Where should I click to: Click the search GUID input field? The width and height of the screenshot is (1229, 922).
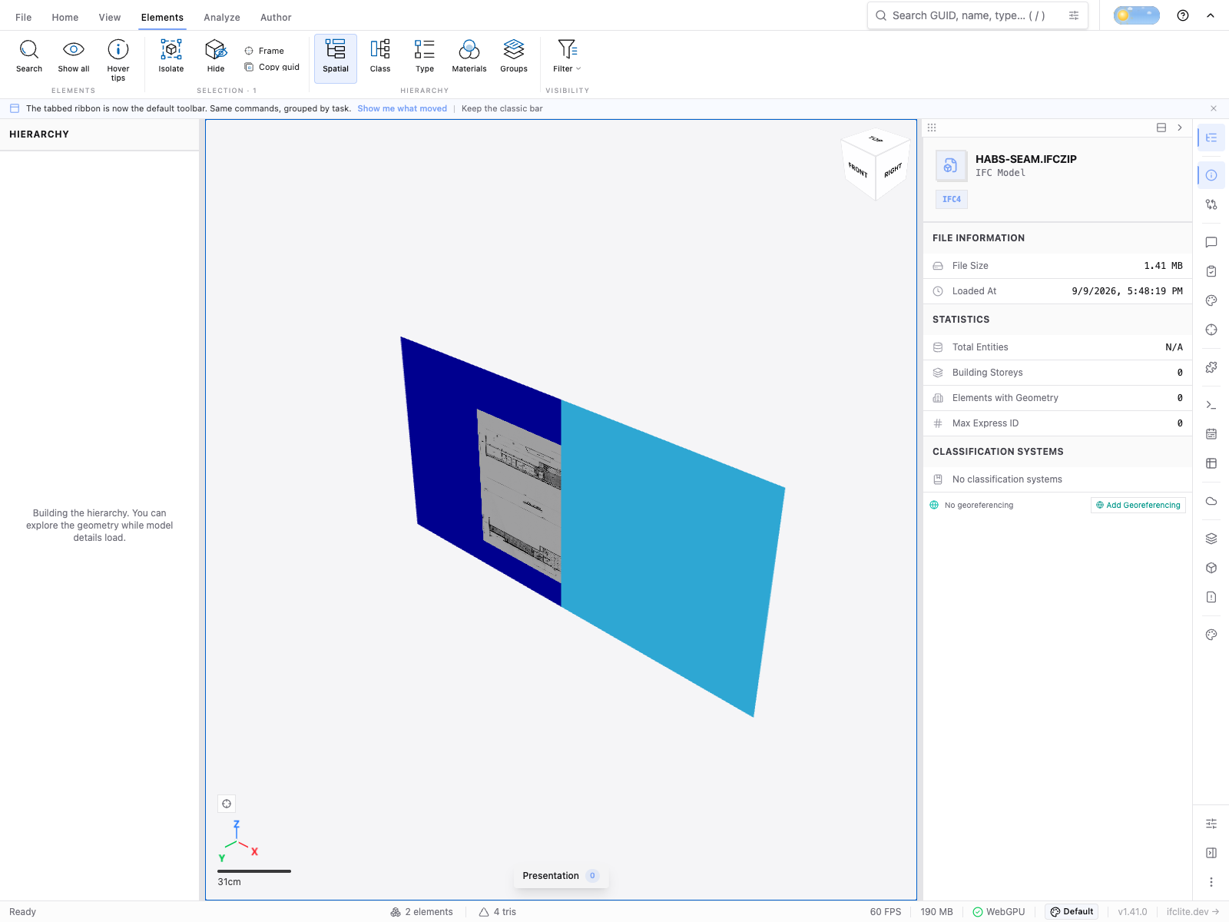click(976, 15)
